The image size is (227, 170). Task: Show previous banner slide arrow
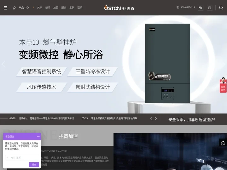pyautogui.click(x=3, y=64)
